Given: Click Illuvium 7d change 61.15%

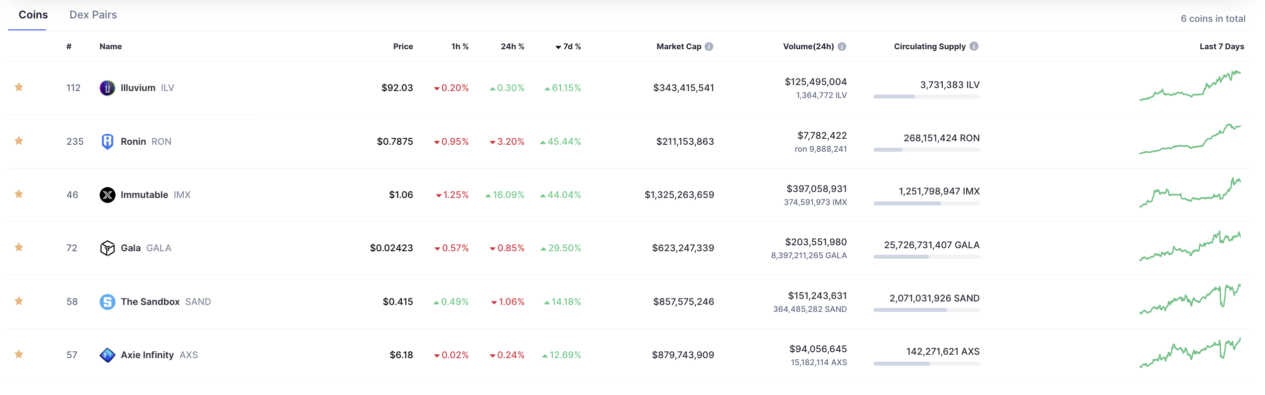Looking at the screenshot, I should tap(563, 88).
